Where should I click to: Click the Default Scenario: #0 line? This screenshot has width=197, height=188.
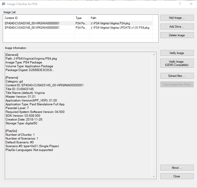click(20, 142)
